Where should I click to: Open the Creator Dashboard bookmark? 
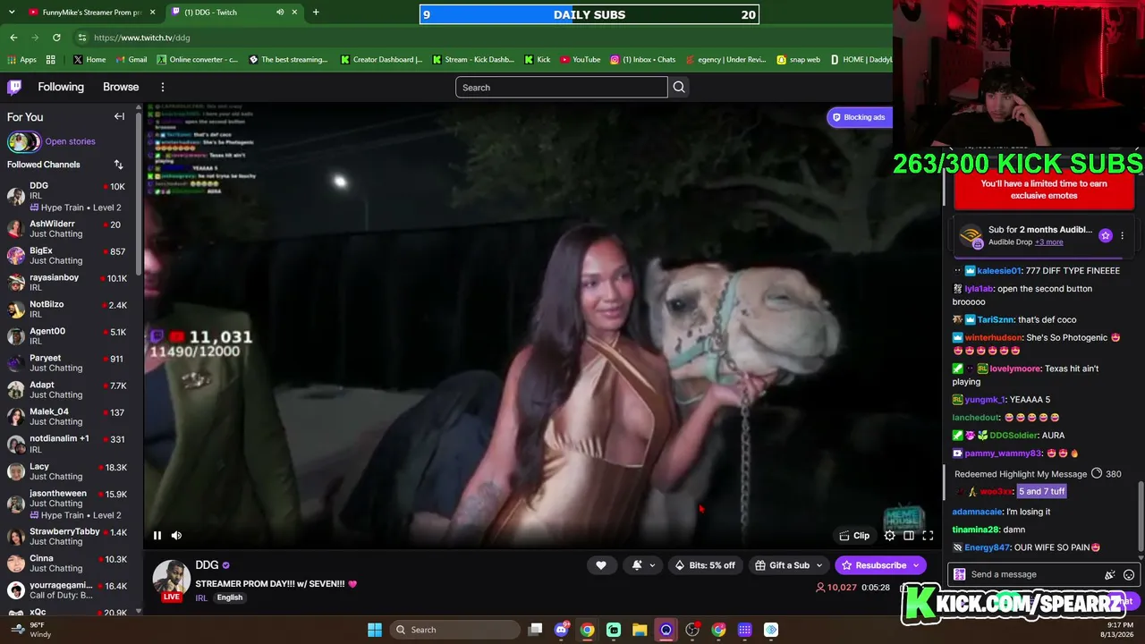point(381,60)
